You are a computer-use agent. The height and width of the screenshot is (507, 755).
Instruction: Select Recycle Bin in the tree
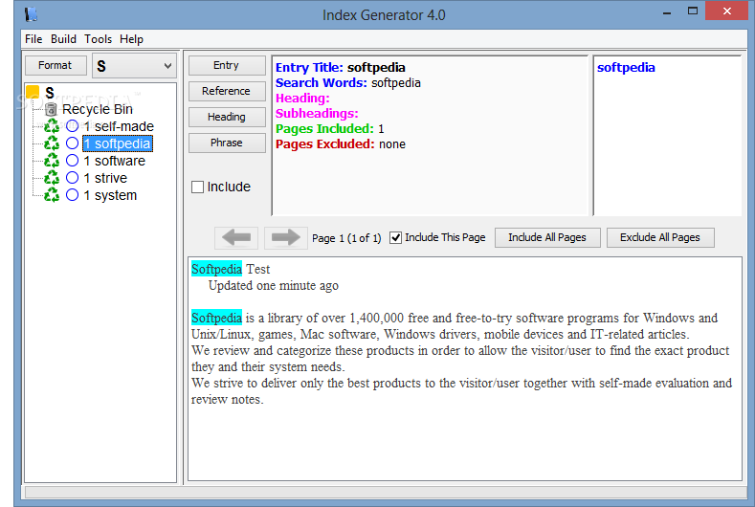point(98,109)
